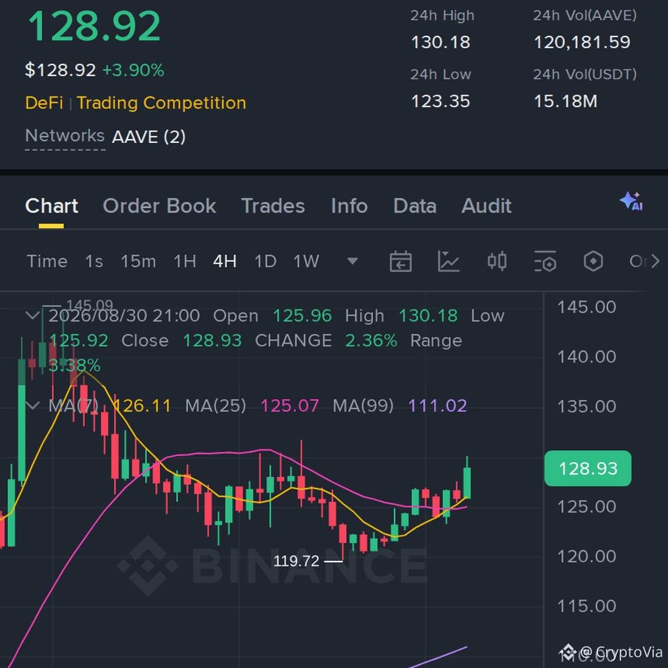
Task: Click the AAVE (2) networks value
Action: pyautogui.click(x=148, y=137)
